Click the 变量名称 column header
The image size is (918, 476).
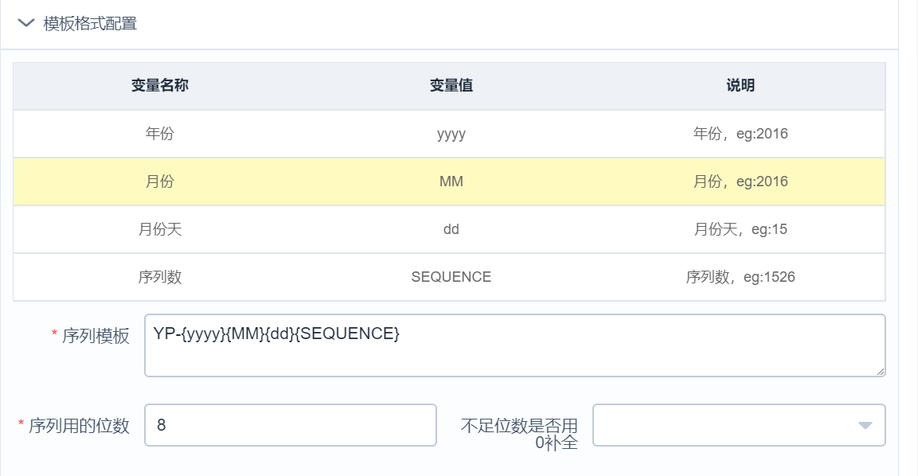pos(159,86)
